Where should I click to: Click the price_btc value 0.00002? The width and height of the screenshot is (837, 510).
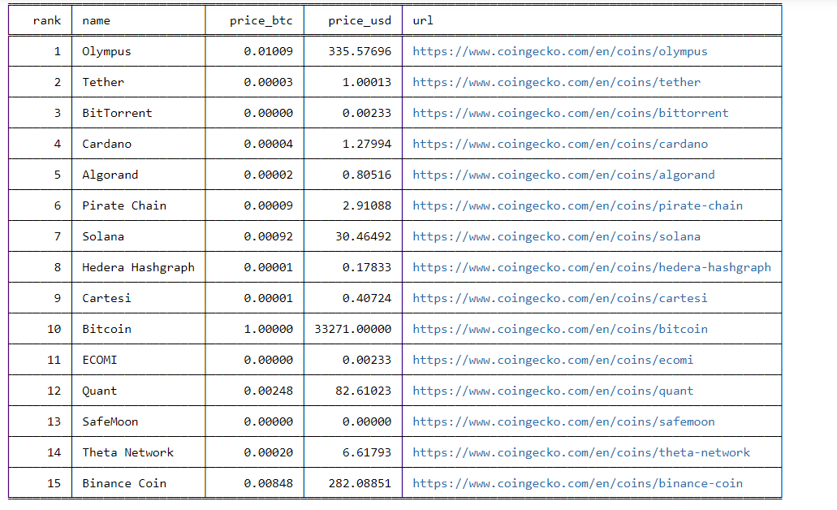[268, 175]
